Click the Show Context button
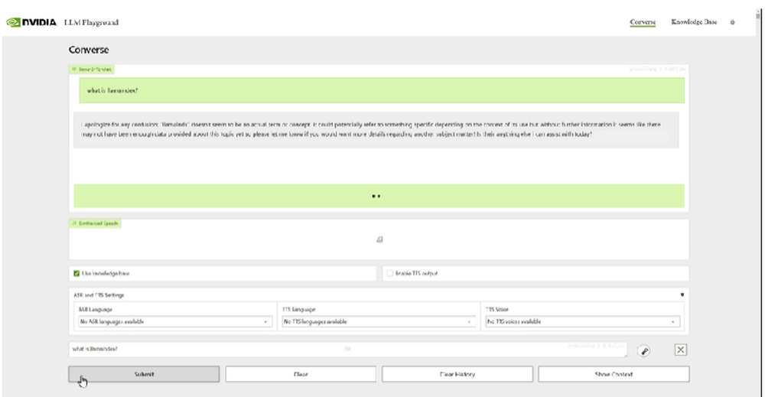Image resolution: width=765 pixels, height=397 pixels. click(614, 374)
